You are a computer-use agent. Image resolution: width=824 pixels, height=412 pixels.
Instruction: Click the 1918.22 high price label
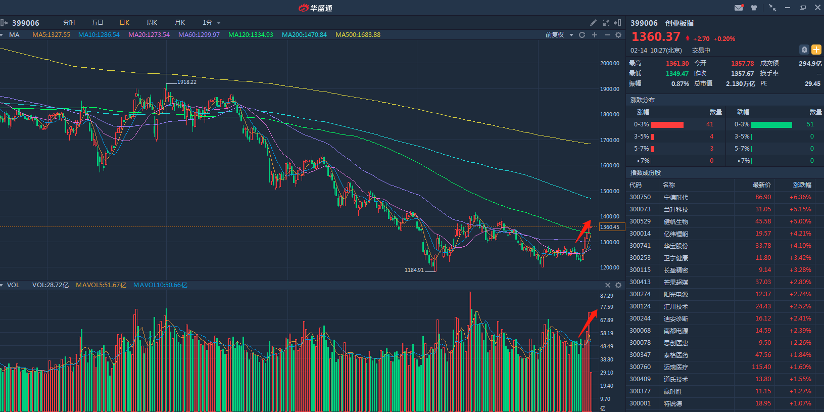187,82
